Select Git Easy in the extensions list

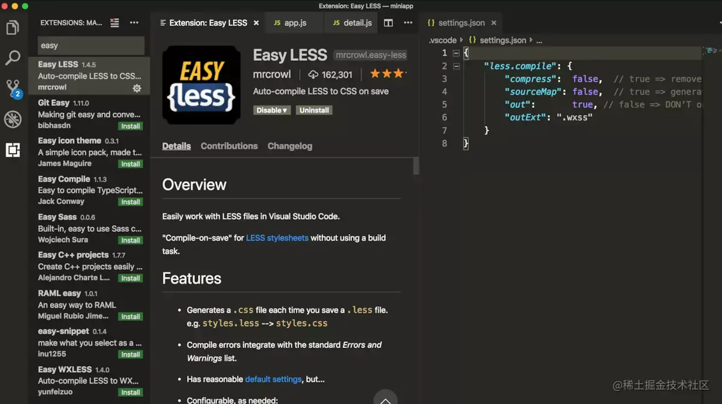click(x=89, y=114)
